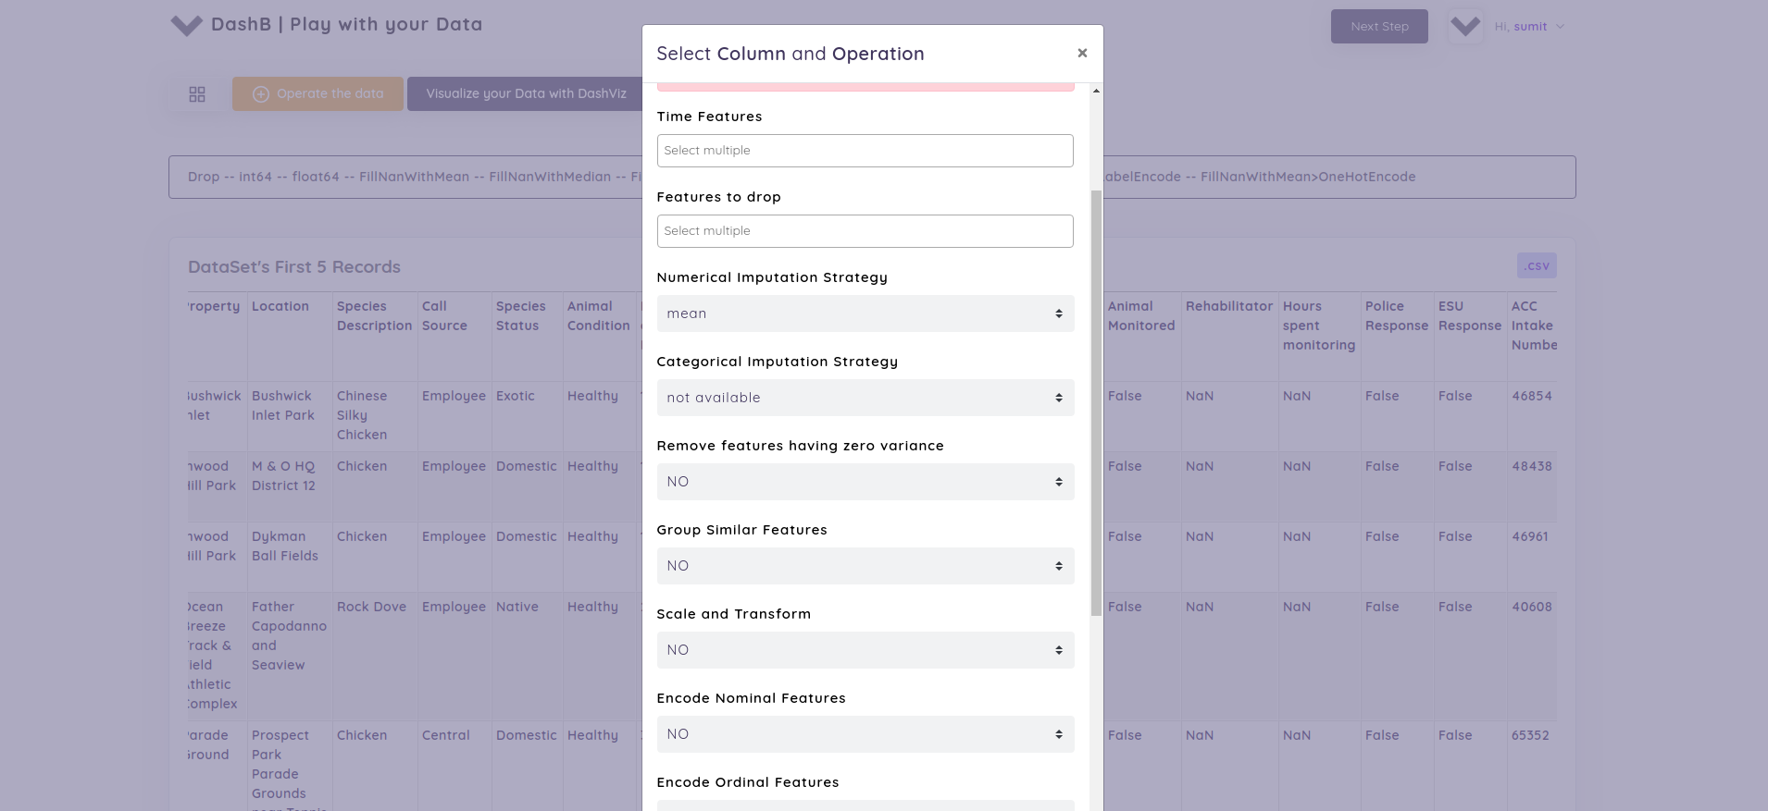
Task: Click the plus circle icon on Operate the data
Action: (x=261, y=94)
